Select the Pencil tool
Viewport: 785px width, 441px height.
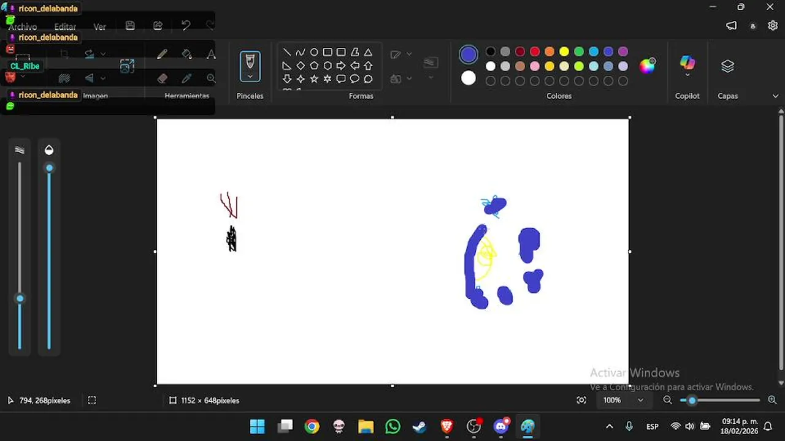pyautogui.click(x=162, y=54)
